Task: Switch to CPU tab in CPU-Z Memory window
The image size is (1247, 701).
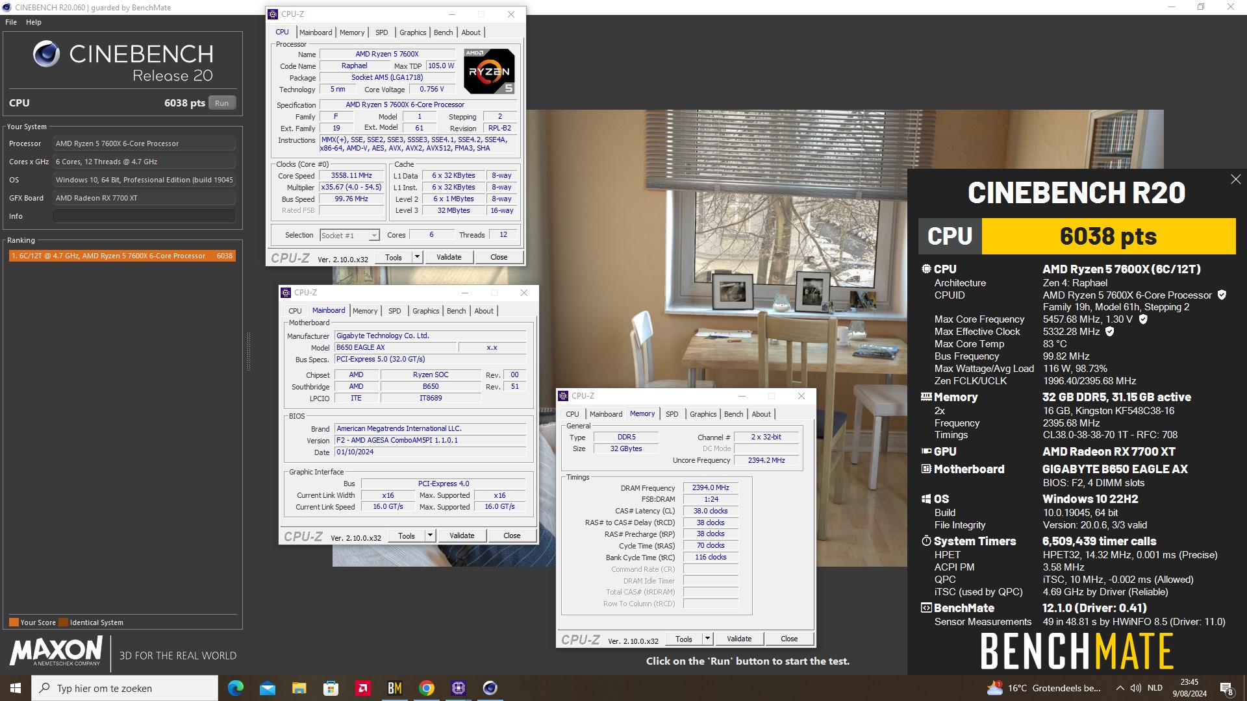Action: (572, 414)
